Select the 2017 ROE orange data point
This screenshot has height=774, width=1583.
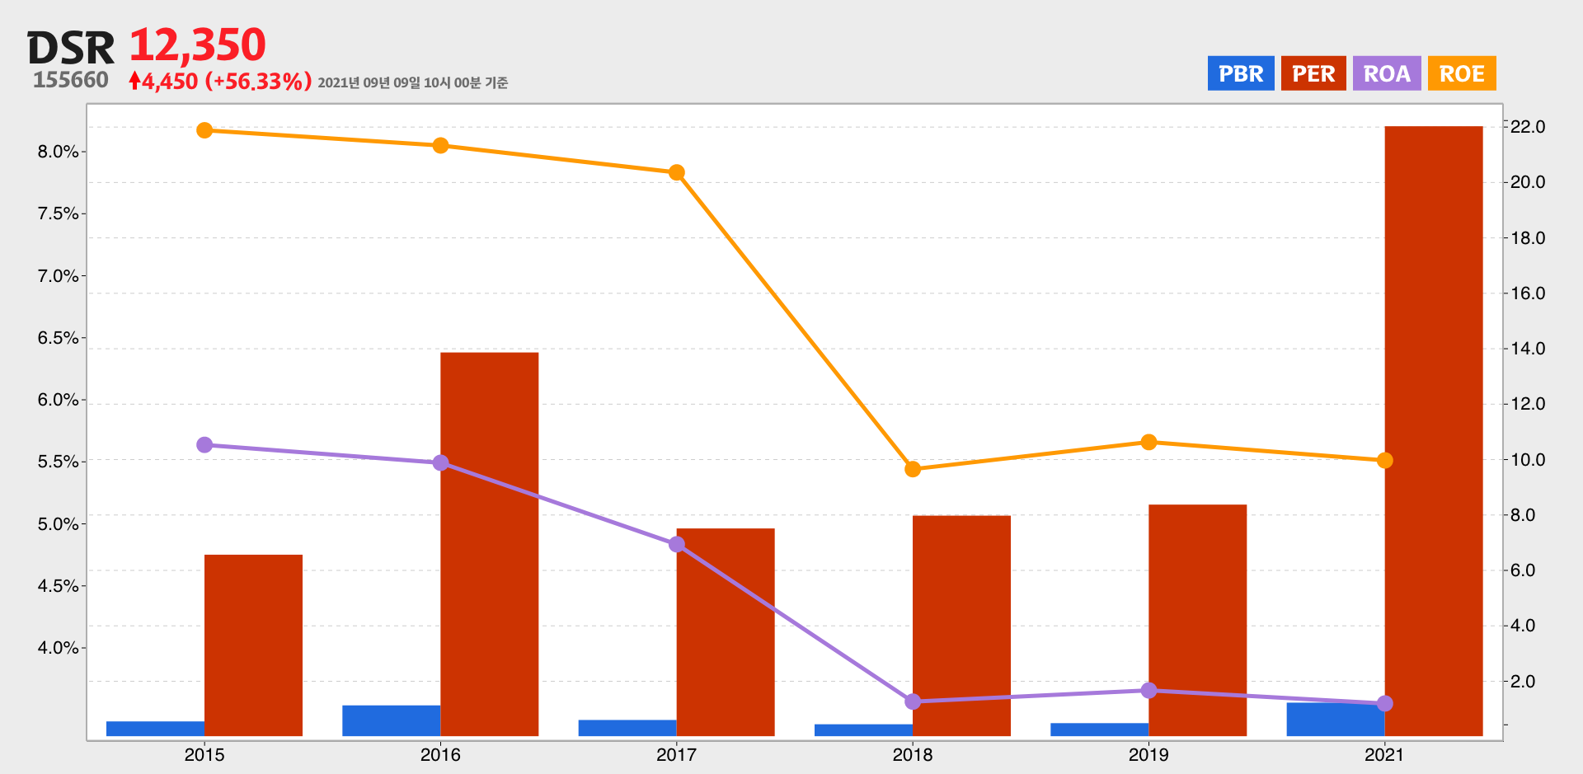click(677, 172)
